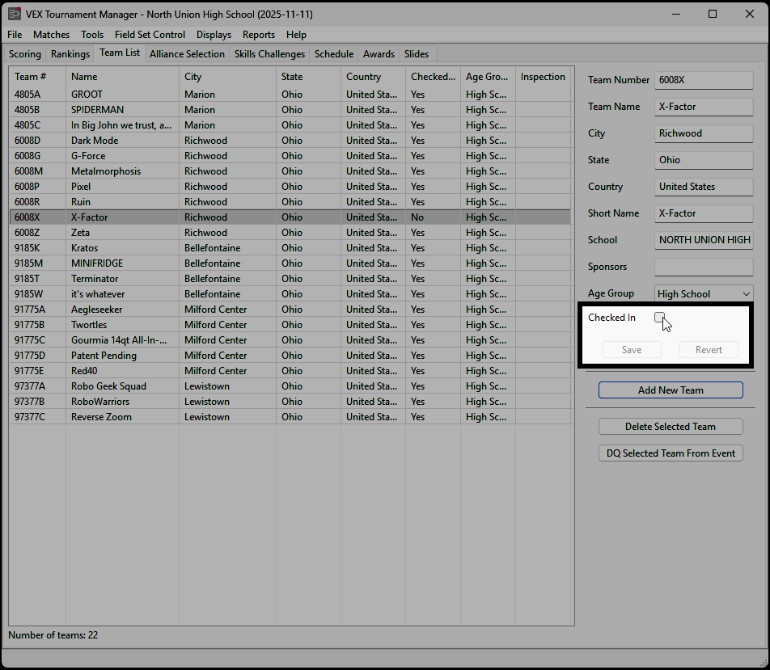Select team 6008M Metalmorphosis

point(290,171)
